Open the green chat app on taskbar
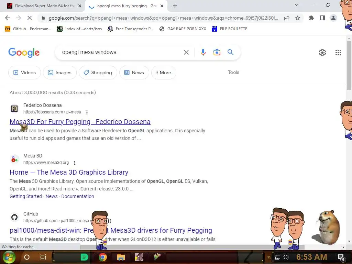 [85, 257]
